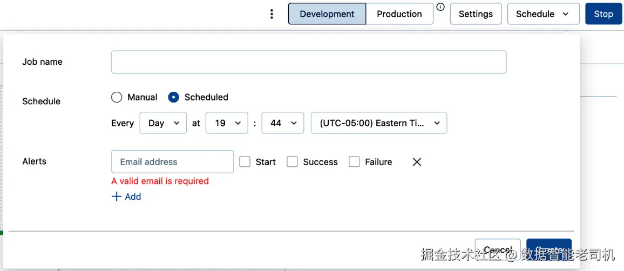624x271 pixels.
Task: Switch to Production mode
Action: click(399, 14)
